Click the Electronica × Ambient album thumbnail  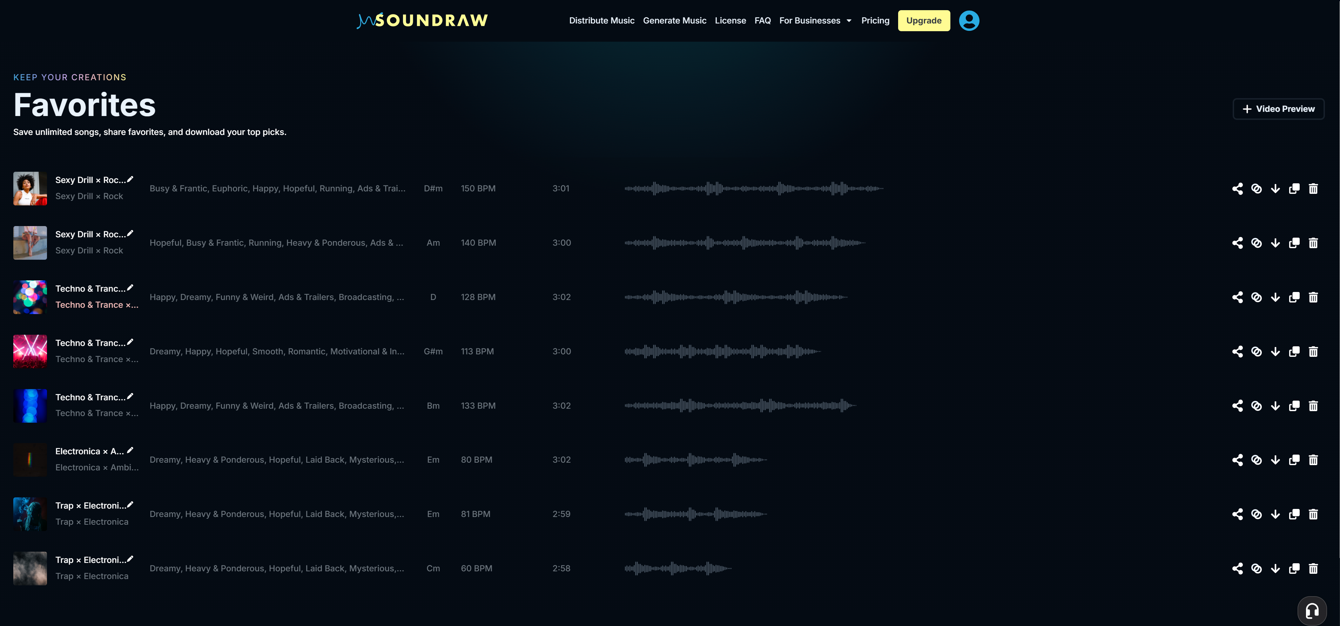(30, 460)
